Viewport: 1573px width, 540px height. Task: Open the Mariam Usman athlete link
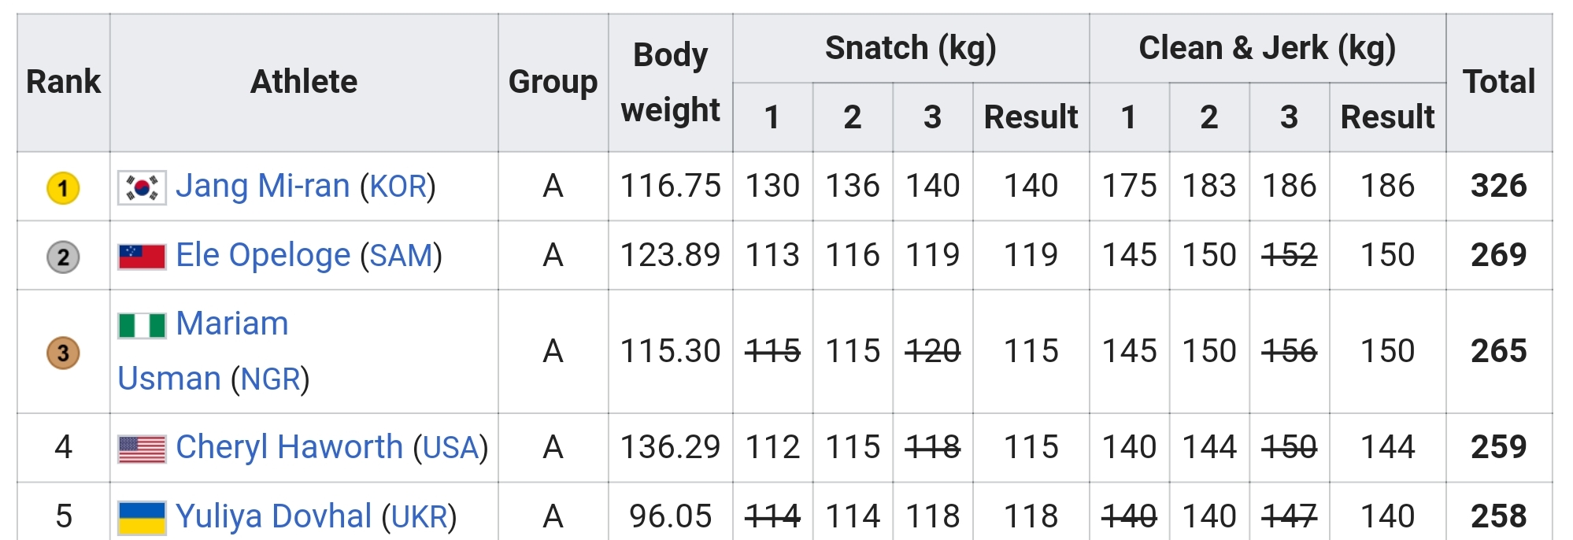231,324
